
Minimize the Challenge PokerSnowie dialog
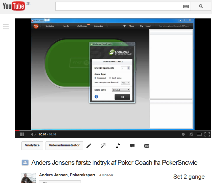pyautogui.click(x=122, y=44)
